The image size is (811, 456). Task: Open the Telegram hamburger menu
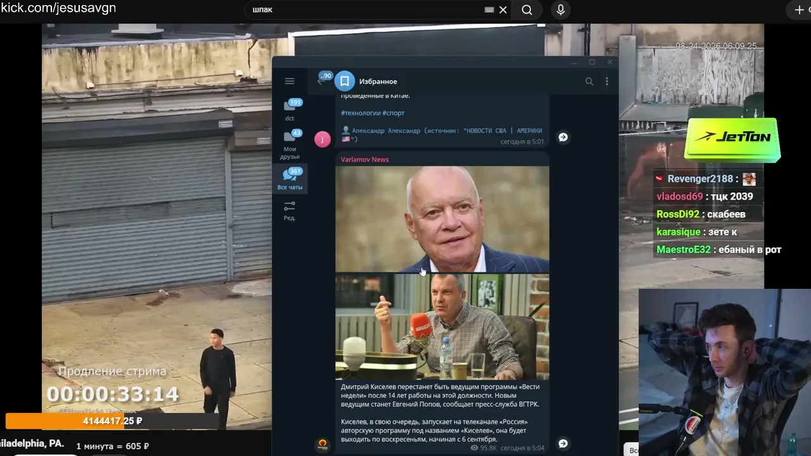click(290, 81)
